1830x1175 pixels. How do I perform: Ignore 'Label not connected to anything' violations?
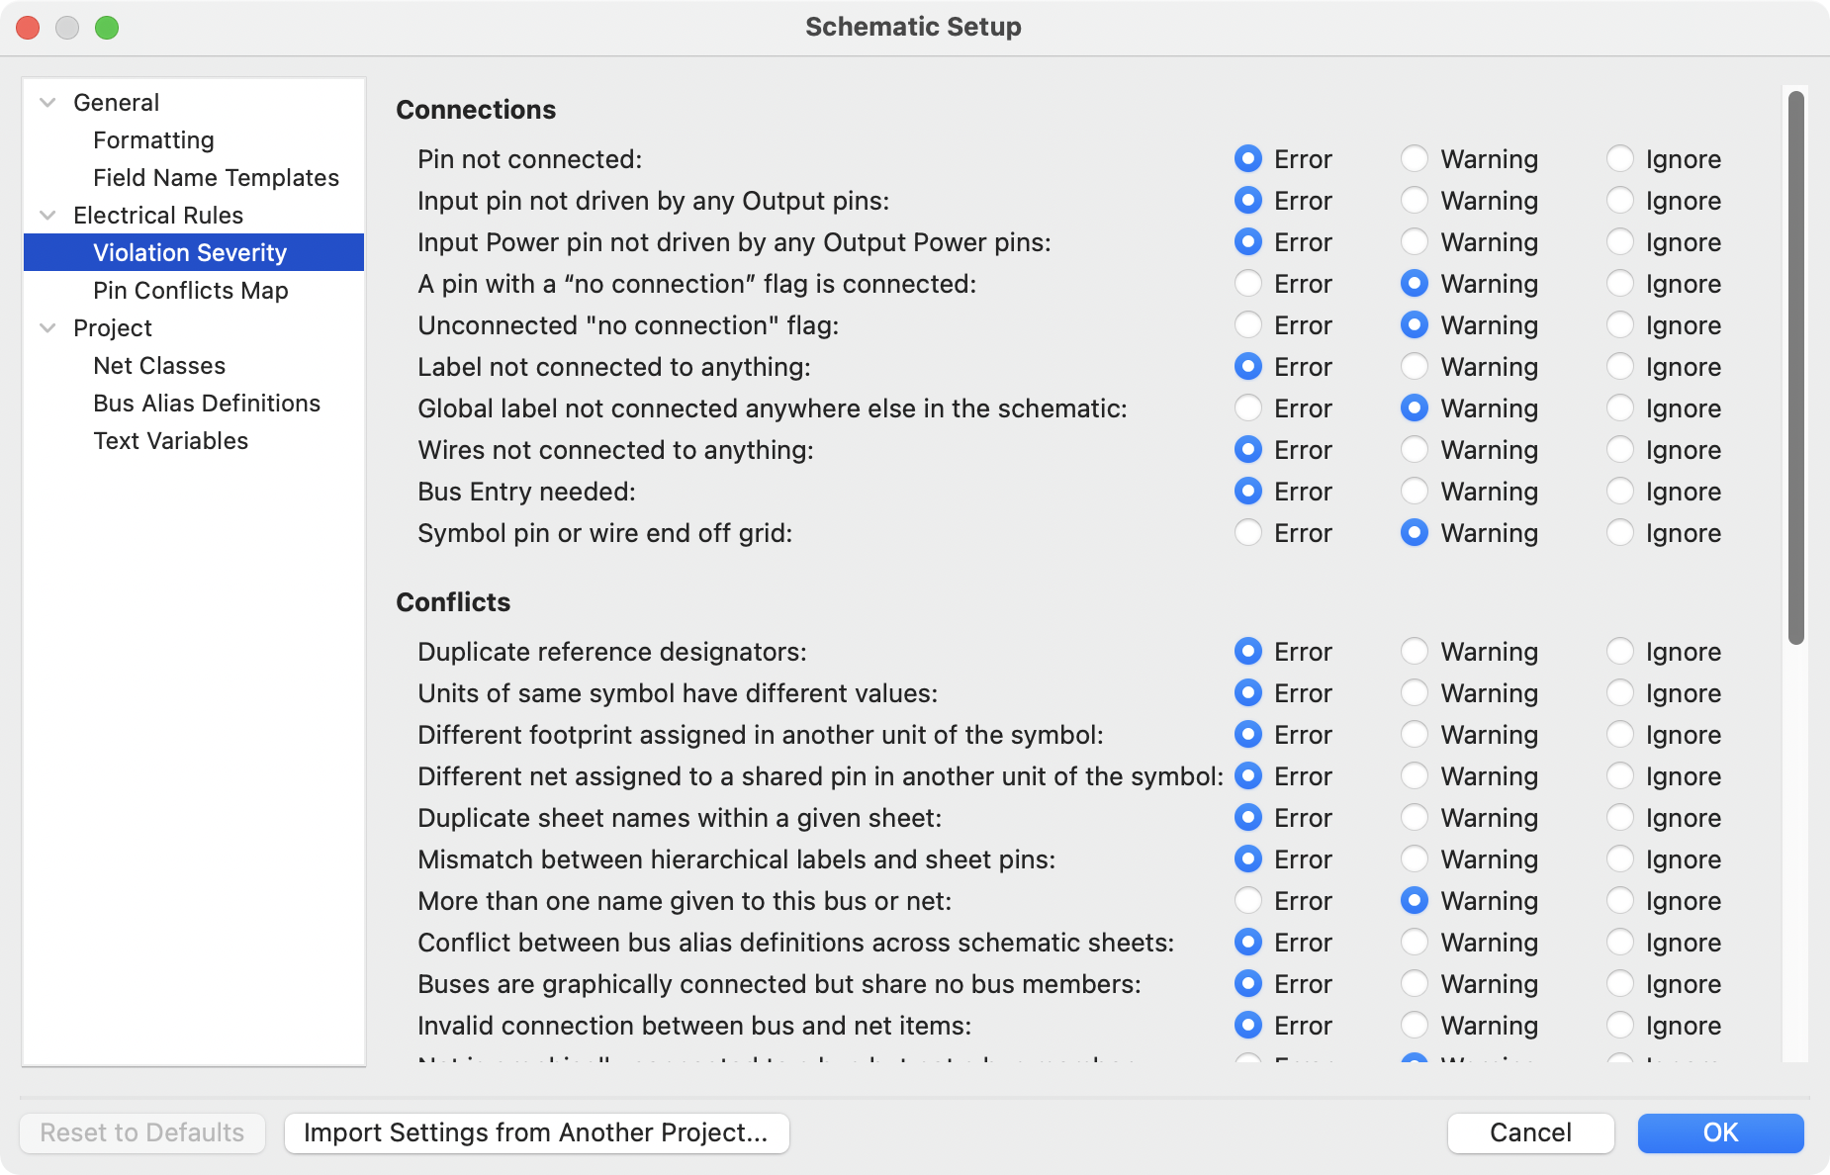pyautogui.click(x=1620, y=367)
